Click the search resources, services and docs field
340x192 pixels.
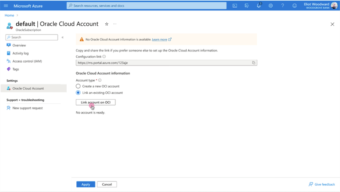pyautogui.click(x=146, y=6)
